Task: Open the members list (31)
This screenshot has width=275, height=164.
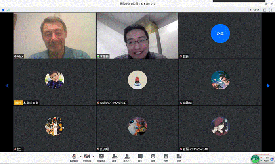Action: click(127, 157)
